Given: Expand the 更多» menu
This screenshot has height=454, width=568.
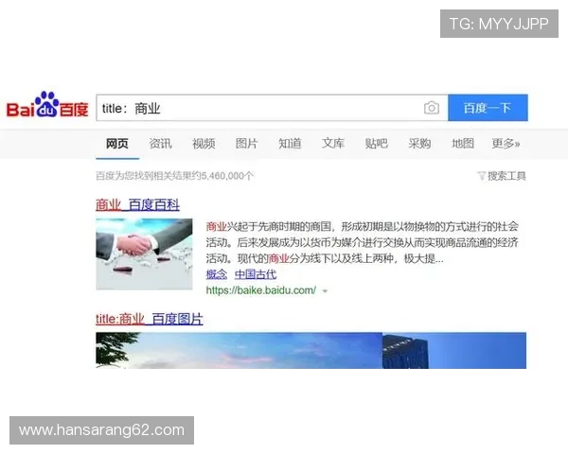Looking at the screenshot, I should [506, 144].
